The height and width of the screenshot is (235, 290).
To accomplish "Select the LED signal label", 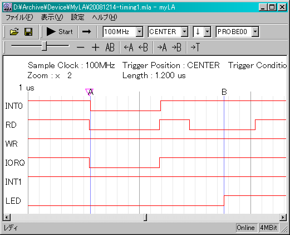I will click(x=13, y=201).
